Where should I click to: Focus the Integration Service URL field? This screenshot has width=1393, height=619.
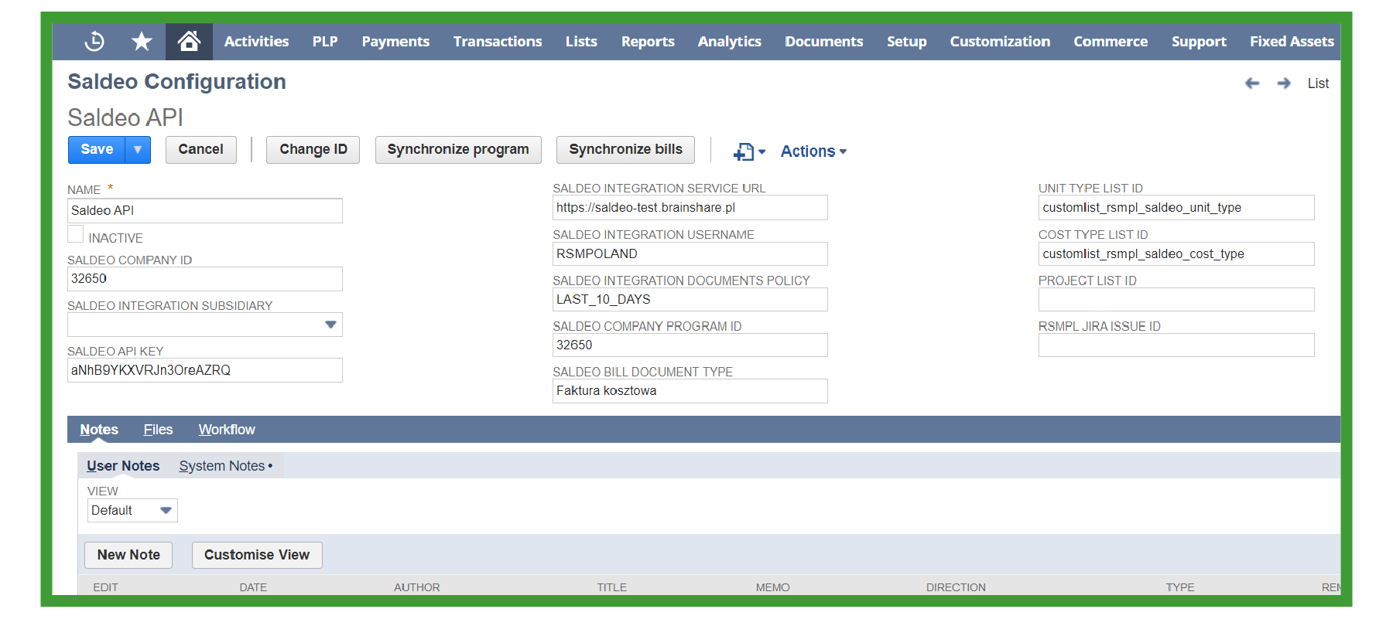(690, 208)
